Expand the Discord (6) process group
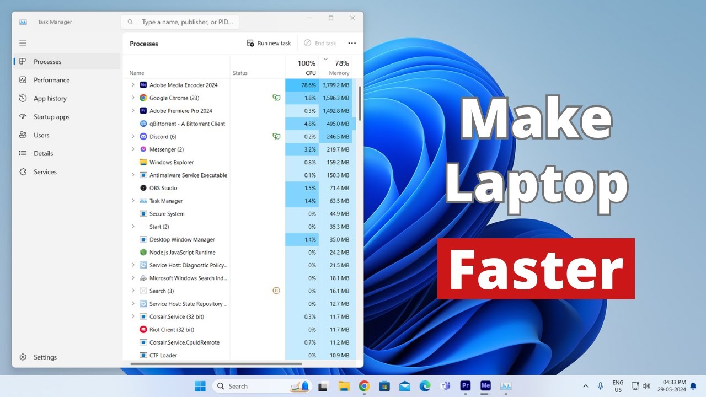The height and width of the screenshot is (397, 706). coord(133,137)
